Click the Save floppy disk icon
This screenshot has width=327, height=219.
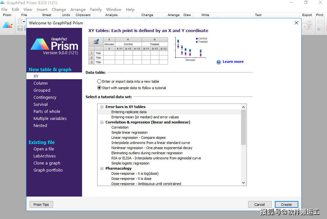(20, 28)
